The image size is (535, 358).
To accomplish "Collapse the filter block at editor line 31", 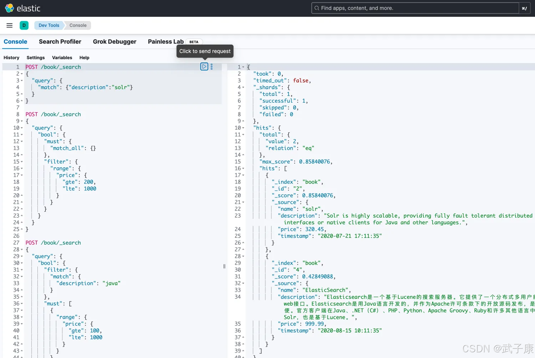I will coord(22,270).
